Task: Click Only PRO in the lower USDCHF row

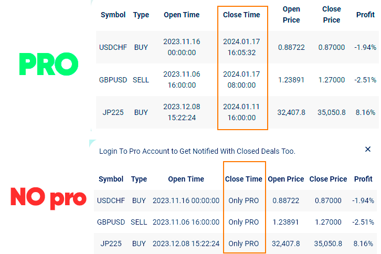Action: [x=244, y=200]
